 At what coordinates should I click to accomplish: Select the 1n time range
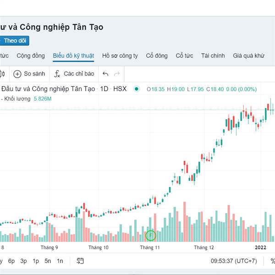point(60,261)
